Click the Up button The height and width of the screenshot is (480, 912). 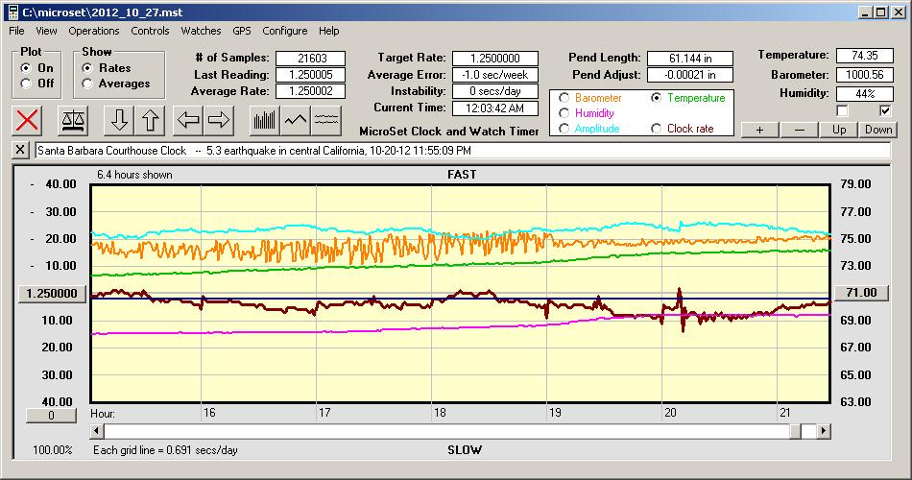click(839, 130)
